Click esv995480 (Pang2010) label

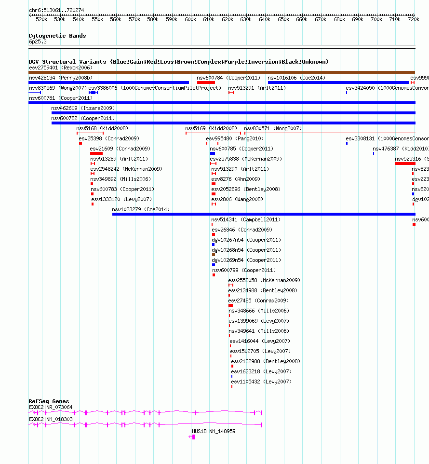click(235, 138)
